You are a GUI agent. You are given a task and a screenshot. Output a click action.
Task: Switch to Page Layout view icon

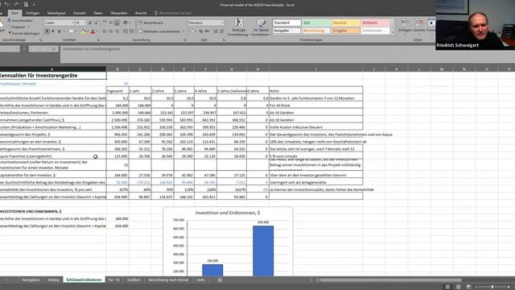point(458,287)
